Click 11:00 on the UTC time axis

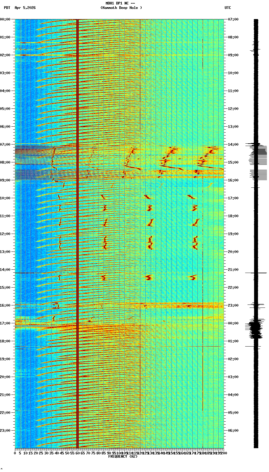(x=233, y=91)
